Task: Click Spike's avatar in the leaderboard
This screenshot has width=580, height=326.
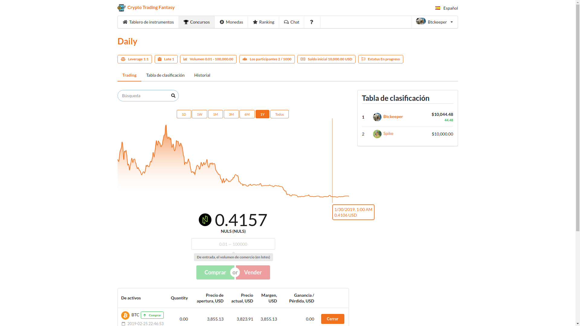Action: 377,134
